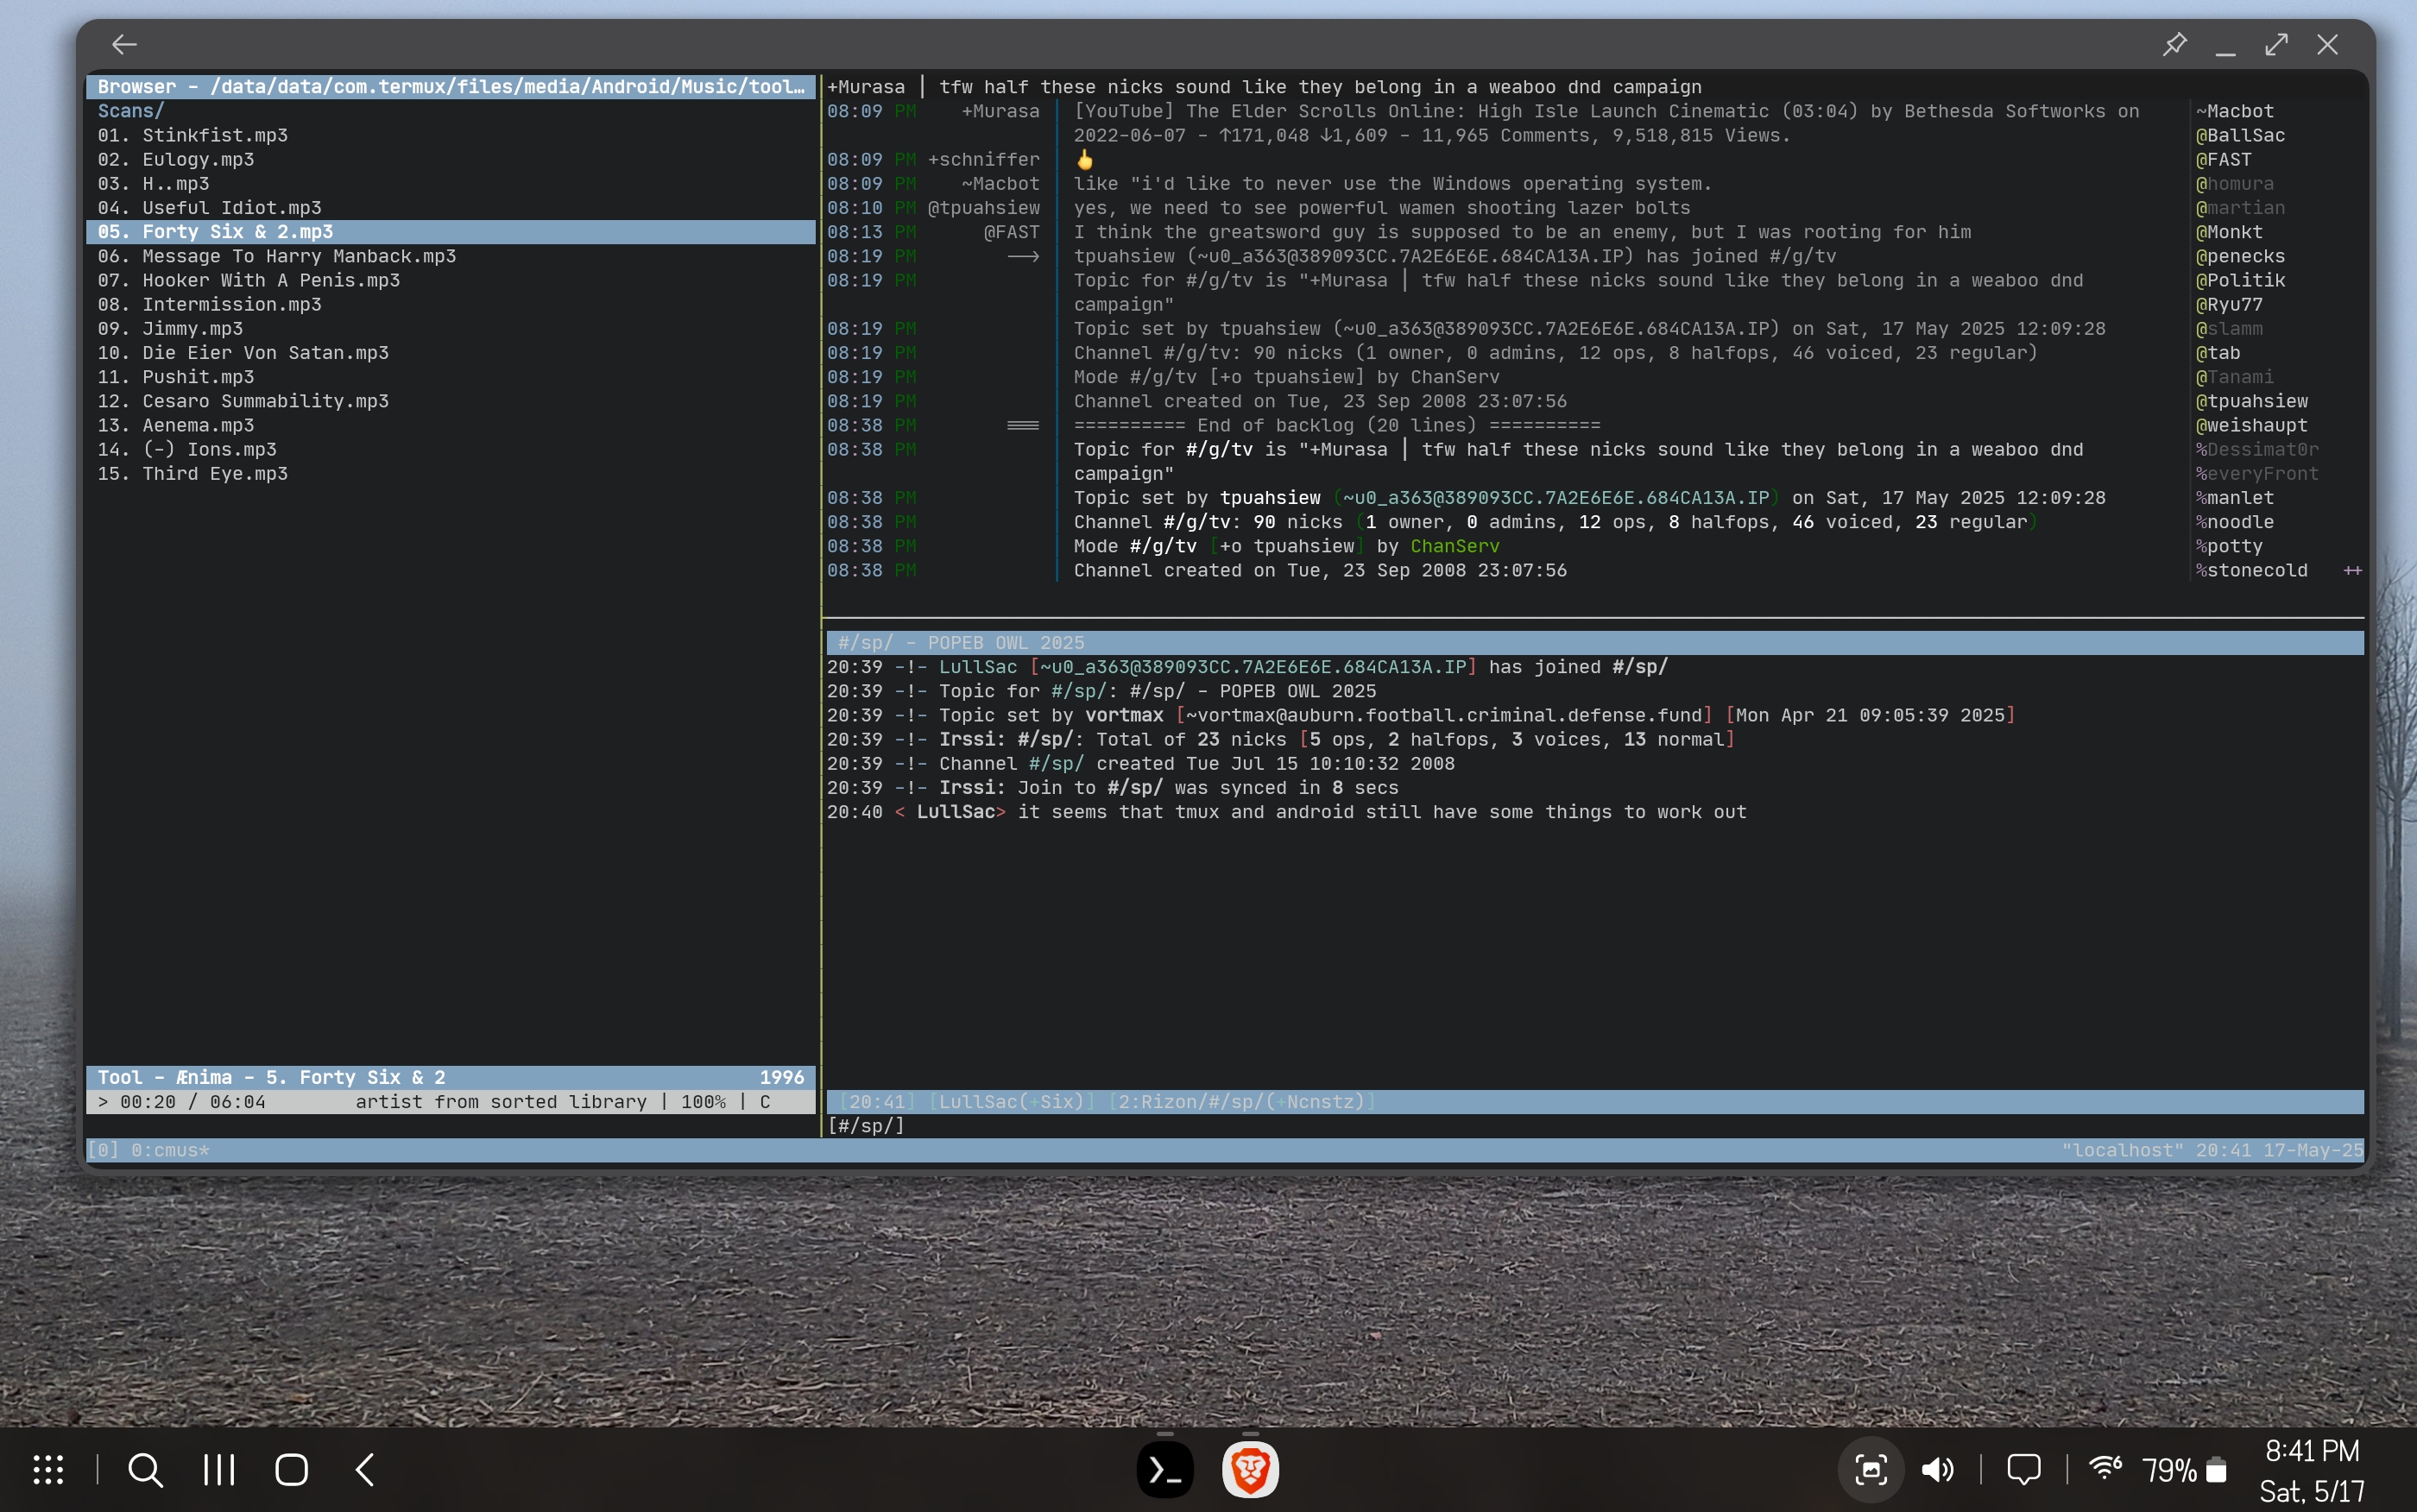Launch Brave browser from taskbar
2417x1512 pixels.
[1250, 1469]
